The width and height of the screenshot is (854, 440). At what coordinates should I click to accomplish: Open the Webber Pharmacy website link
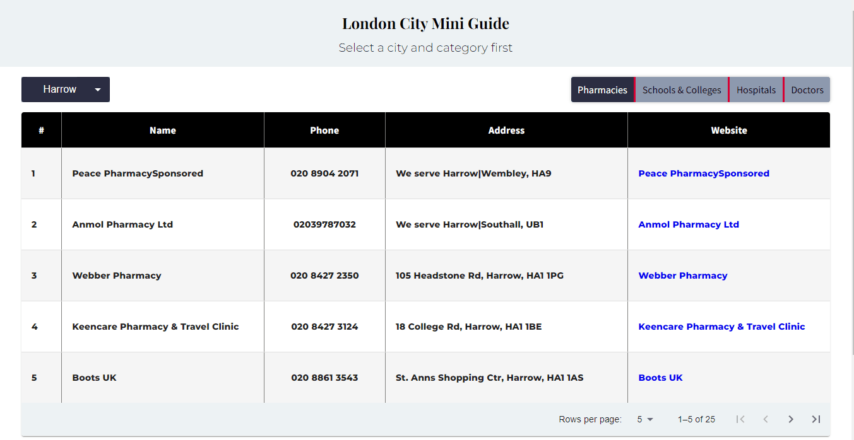(682, 275)
